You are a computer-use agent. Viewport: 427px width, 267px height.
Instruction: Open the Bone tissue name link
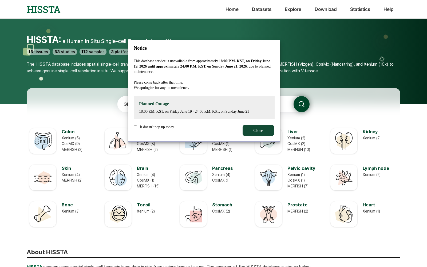67,205
